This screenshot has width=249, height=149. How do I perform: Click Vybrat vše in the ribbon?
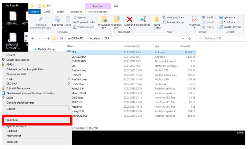[230, 18]
